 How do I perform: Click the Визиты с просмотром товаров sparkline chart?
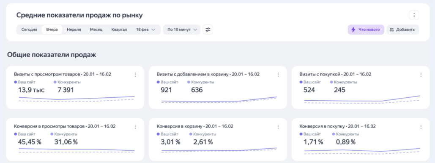click(x=77, y=99)
